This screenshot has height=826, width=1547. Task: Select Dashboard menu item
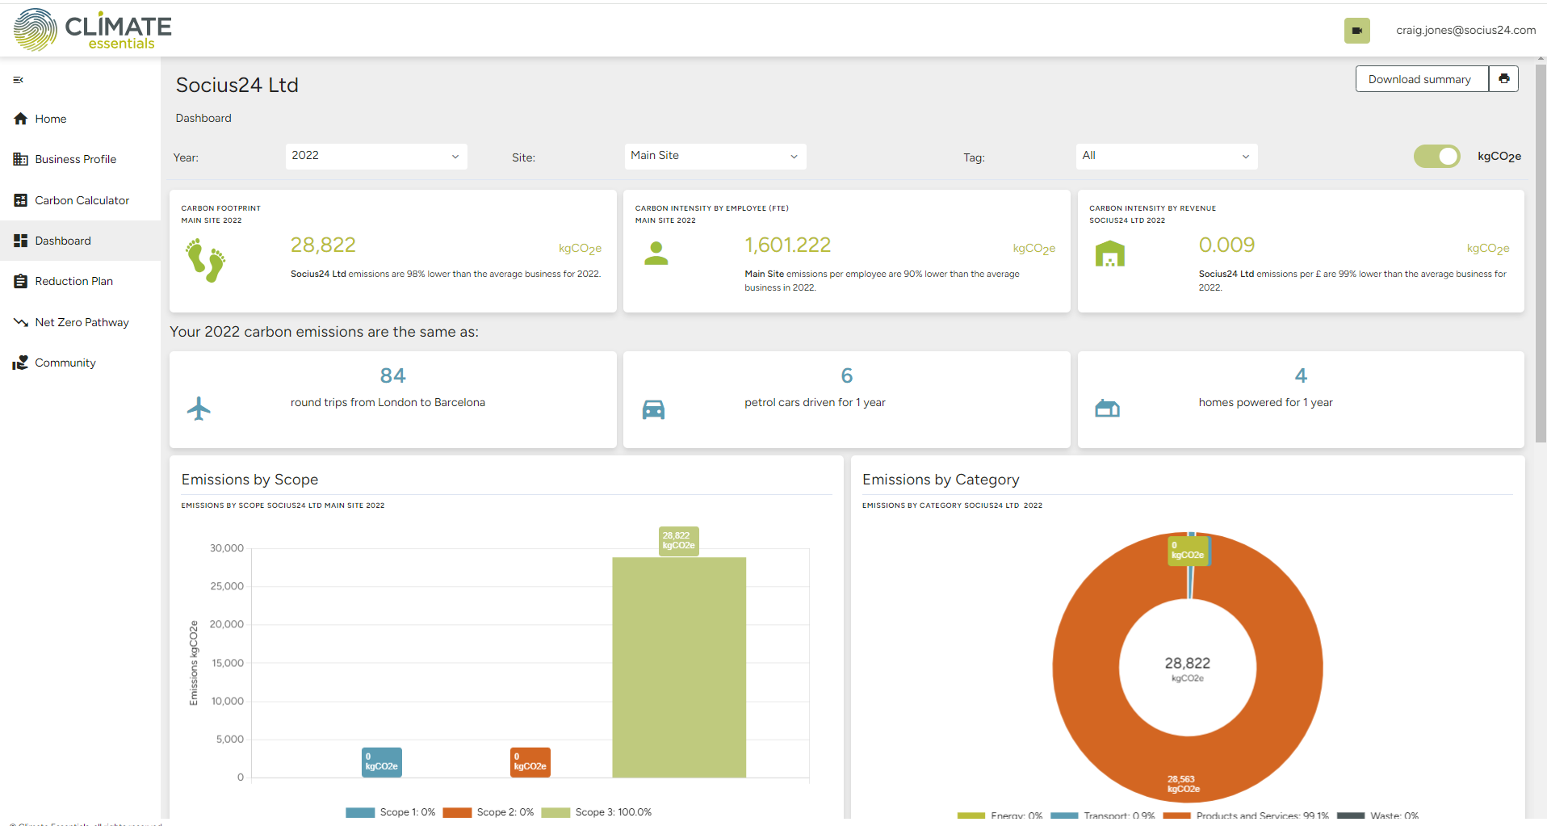tap(81, 241)
